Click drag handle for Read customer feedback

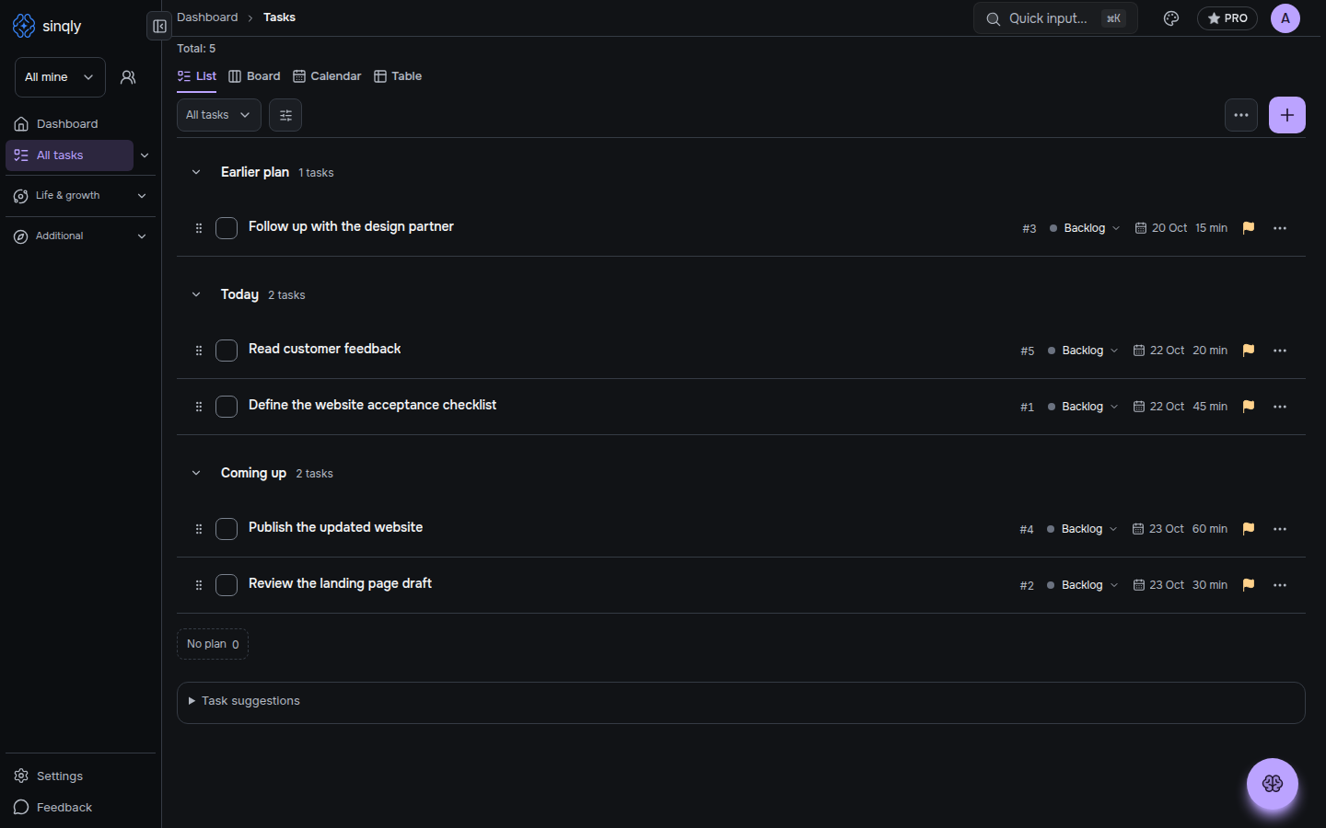click(x=199, y=351)
